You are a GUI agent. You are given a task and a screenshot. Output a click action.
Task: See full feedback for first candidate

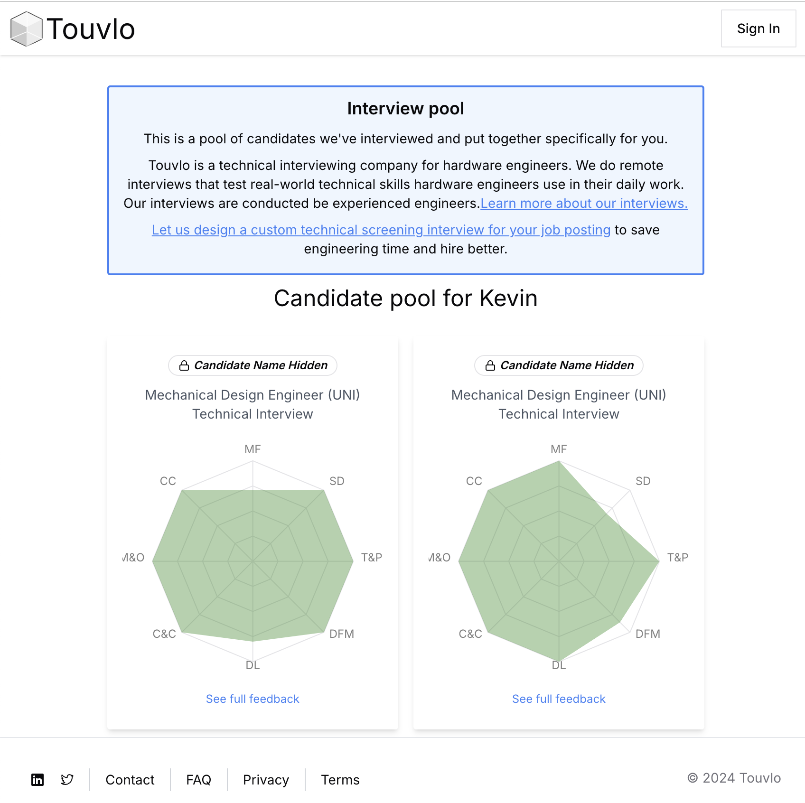[253, 699]
